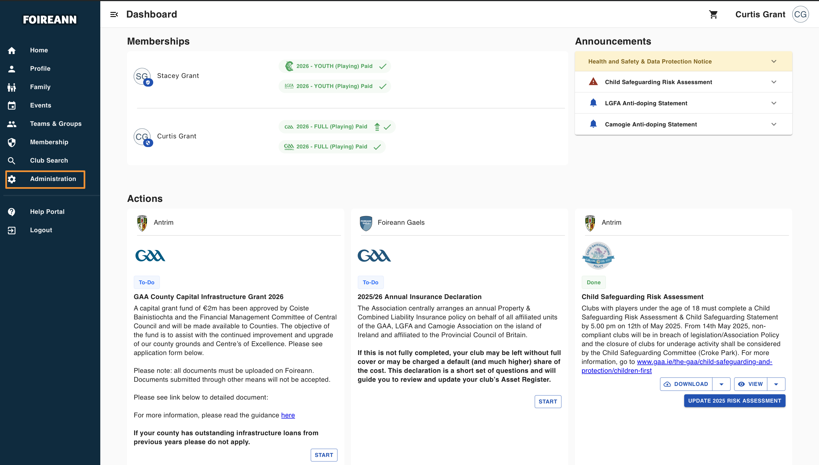Screen dimensions: 819x465
Task: Select the Family sidebar icon
Action: 12,87
